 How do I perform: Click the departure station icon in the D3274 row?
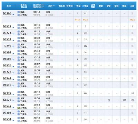18,32
